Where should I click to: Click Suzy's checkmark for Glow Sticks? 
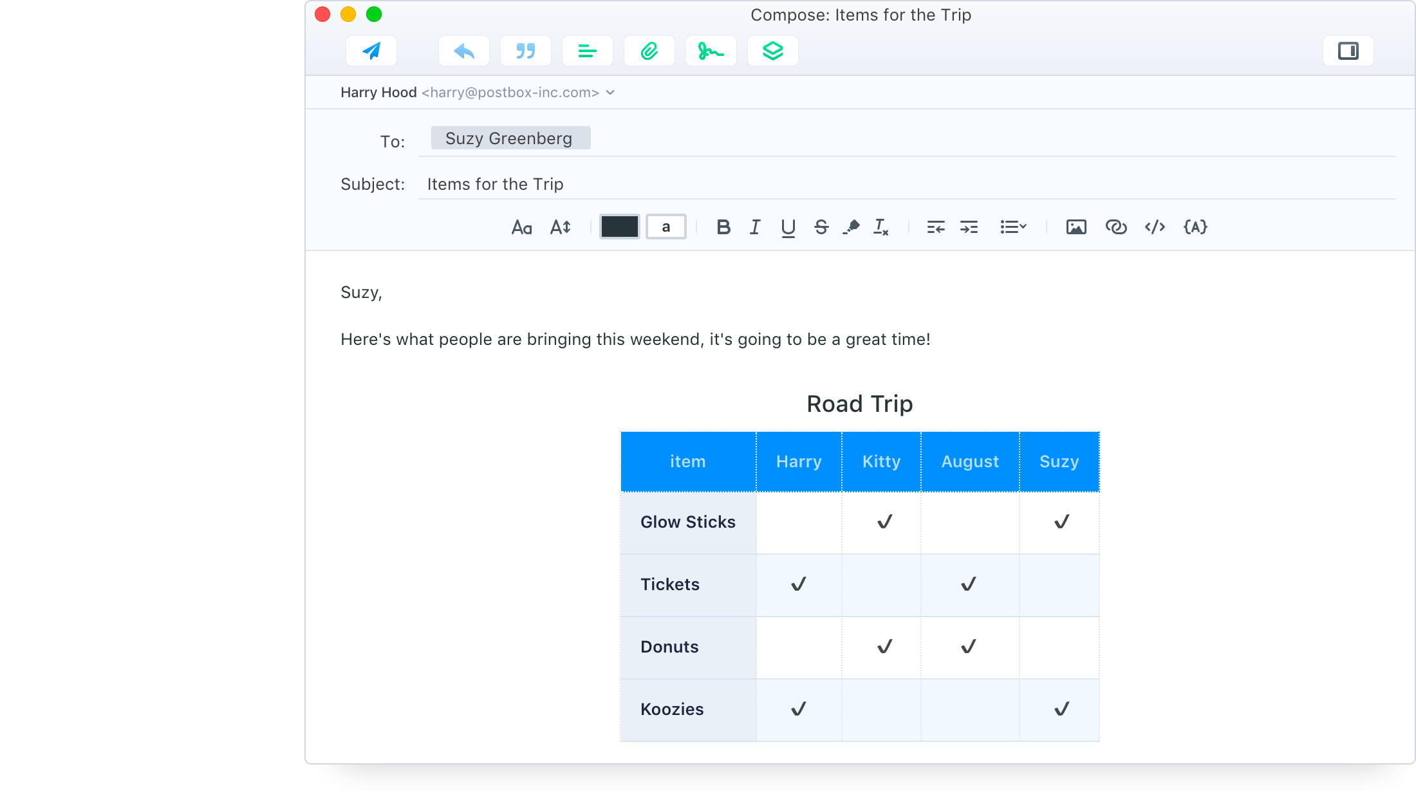tap(1062, 521)
